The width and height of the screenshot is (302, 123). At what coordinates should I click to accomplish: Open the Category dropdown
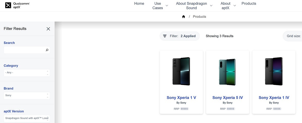tap(27, 73)
